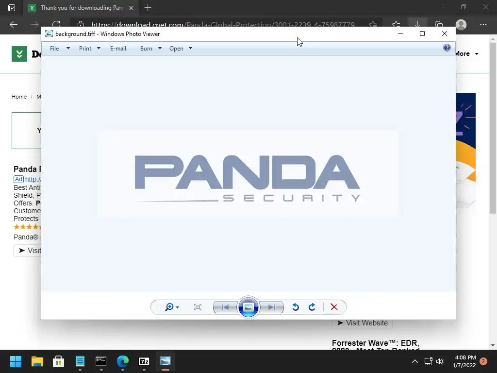Click the Photo Viewer taskbar icon

click(x=166, y=361)
